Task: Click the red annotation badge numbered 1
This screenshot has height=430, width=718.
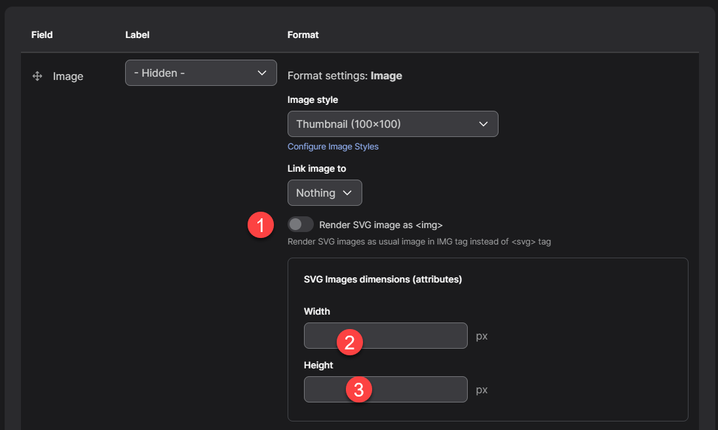Action: coord(261,226)
